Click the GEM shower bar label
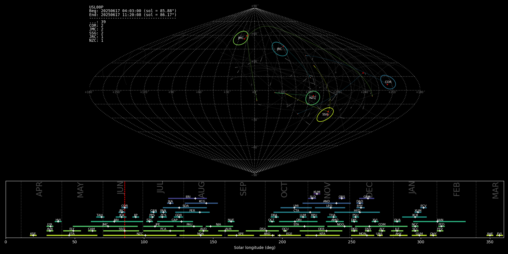 (x=367, y=197)
